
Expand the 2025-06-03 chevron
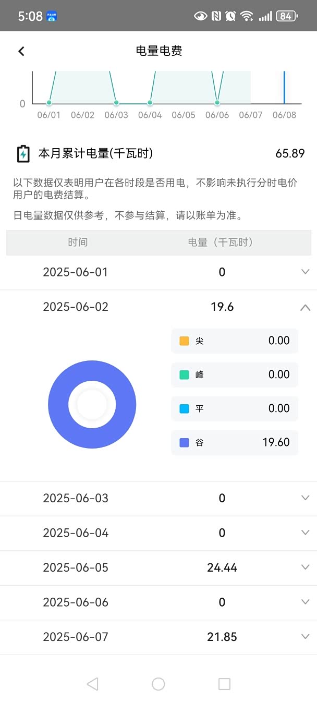coord(306,498)
